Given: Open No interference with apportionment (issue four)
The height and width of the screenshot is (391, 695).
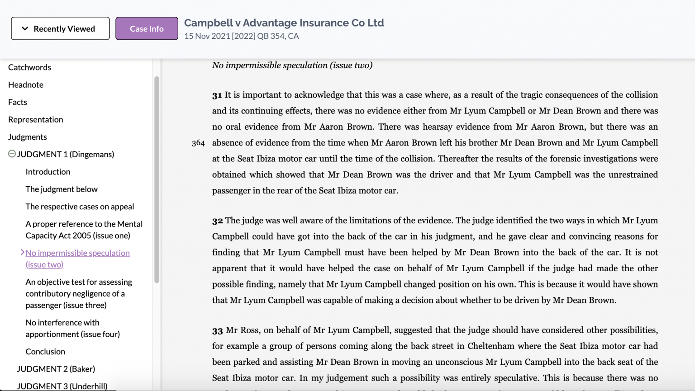Looking at the screenshot, I should tap(72, 328).
